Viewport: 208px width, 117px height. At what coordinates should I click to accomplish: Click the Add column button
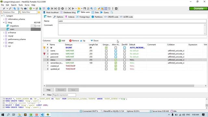(x=62, y=41)
